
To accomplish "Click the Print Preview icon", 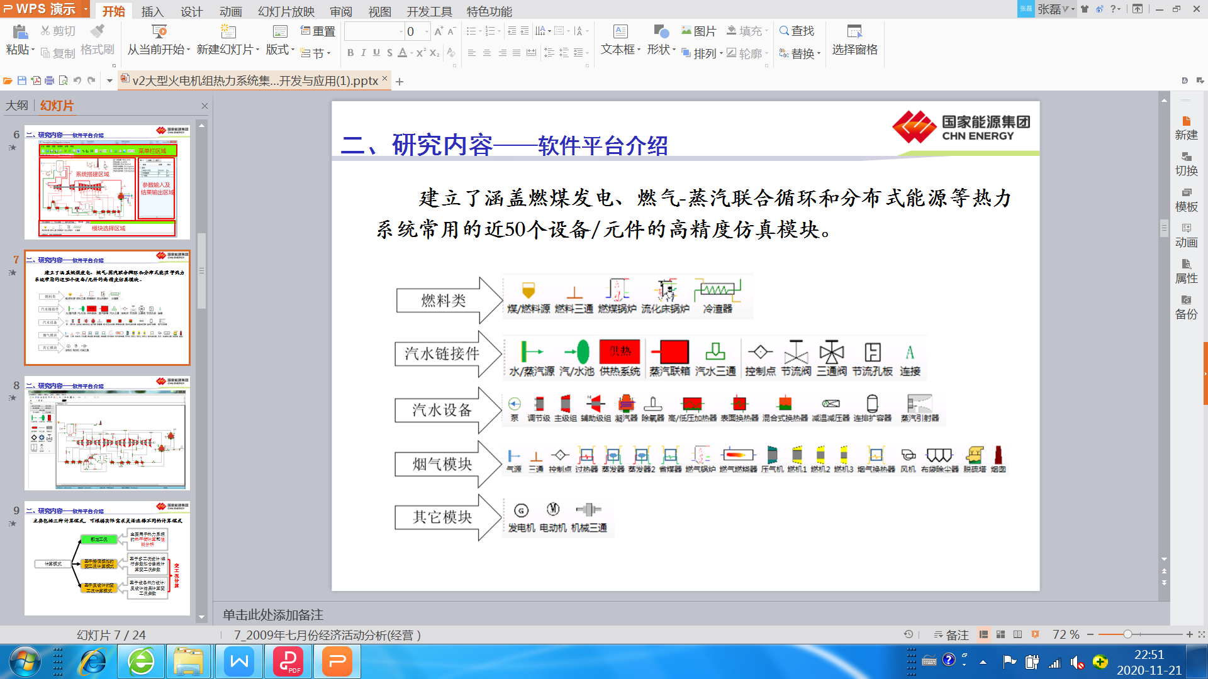I will tap(63, 80).
